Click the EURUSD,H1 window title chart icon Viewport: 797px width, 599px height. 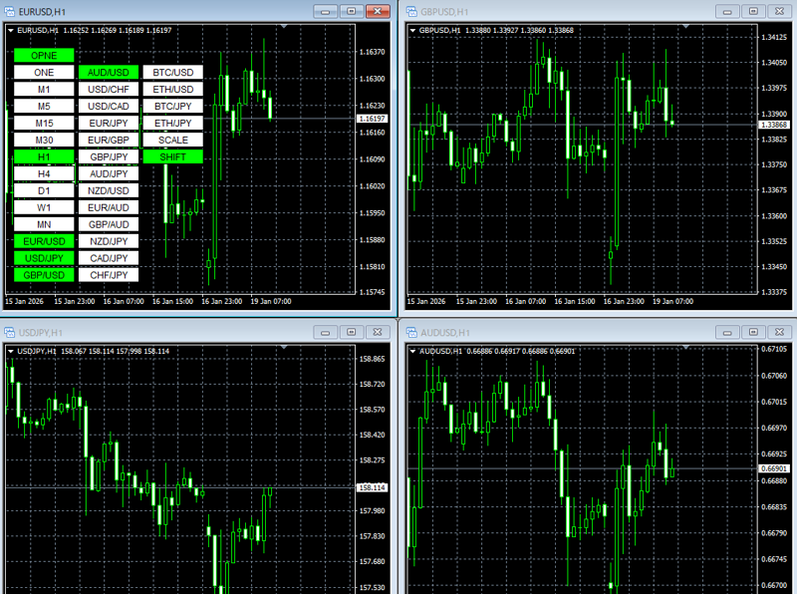[10, 11]
